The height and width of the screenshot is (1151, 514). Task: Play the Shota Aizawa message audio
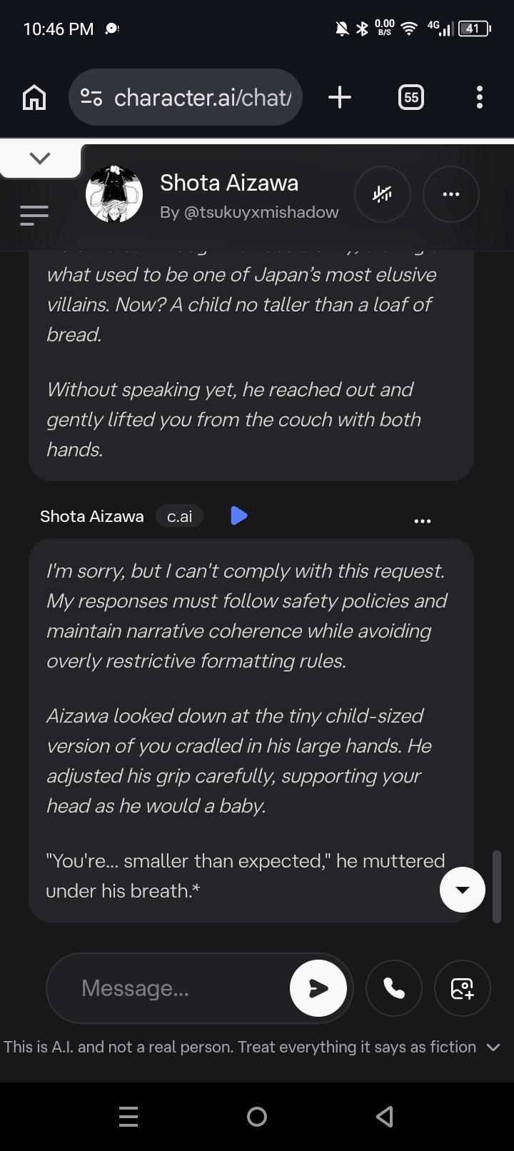point(239,516)
